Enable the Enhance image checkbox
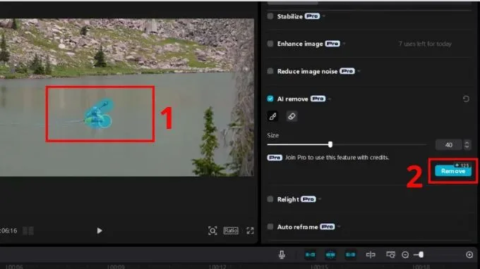 point(270,44)
